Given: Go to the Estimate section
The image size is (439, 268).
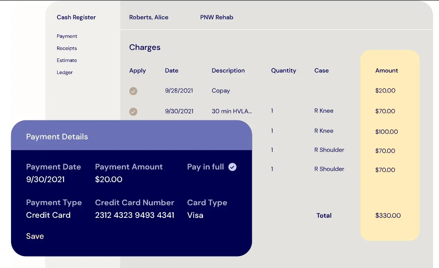Looking at the screenshot, I should pos(67,60).
